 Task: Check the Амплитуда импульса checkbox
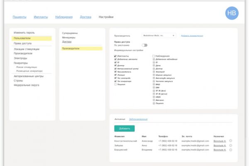click(x=154, y=78)
